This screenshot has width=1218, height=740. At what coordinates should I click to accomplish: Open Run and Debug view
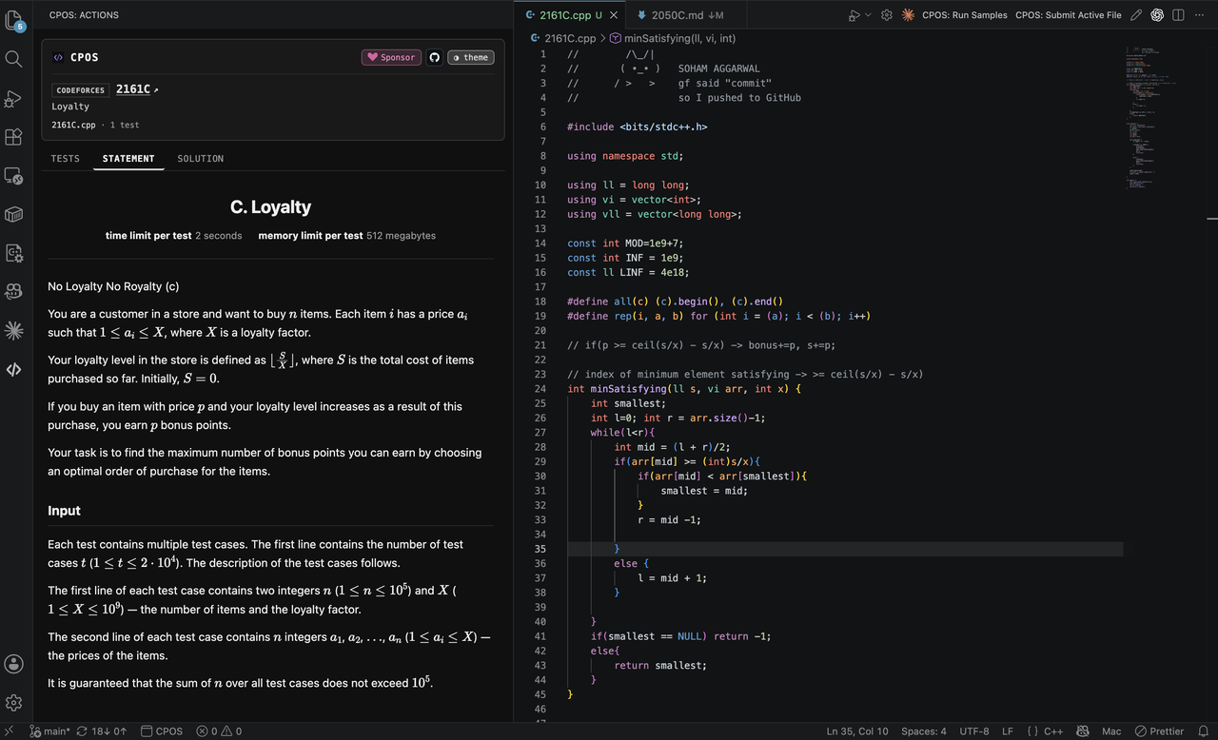13,98
